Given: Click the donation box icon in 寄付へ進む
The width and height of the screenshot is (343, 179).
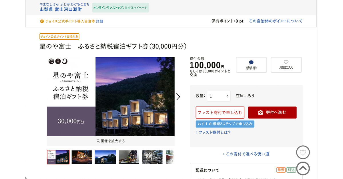Looking at the screenshot, I should (x=260, y=112).
